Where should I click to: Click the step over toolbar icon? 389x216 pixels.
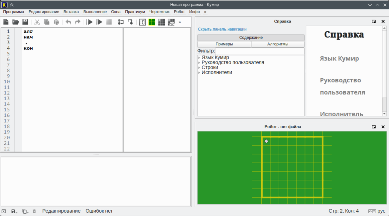tap(121, 22)
